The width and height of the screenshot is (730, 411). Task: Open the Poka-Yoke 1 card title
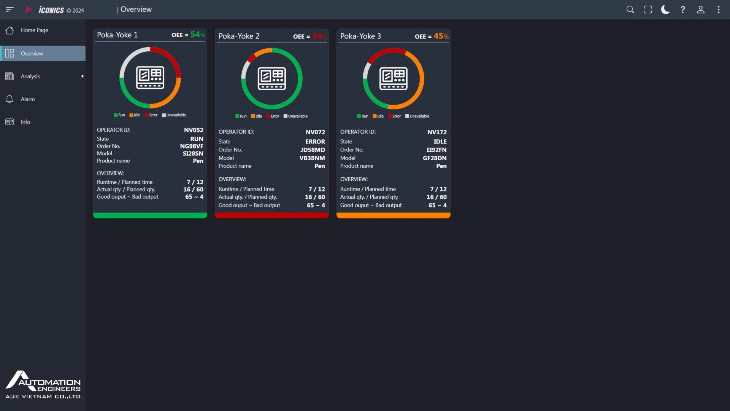[x=117, y=35]
